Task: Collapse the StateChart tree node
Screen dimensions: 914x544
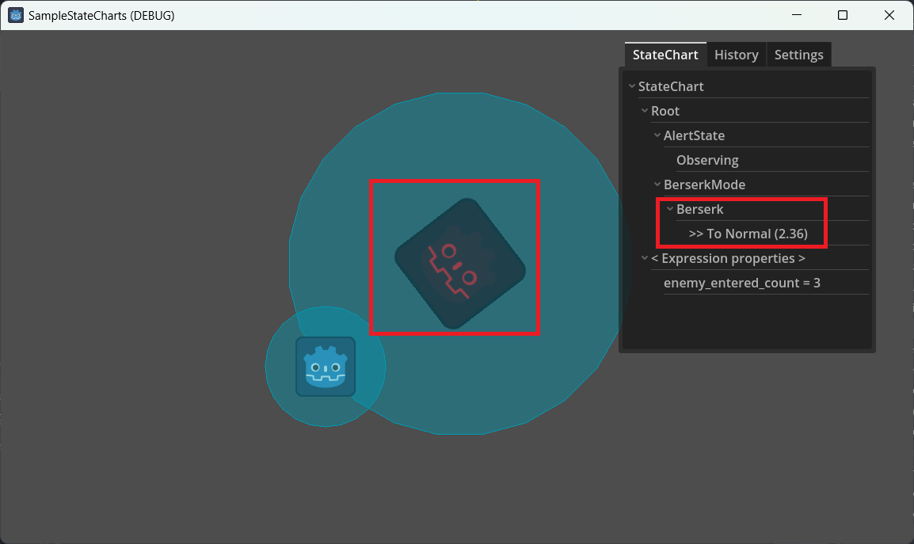Action: 632,86
